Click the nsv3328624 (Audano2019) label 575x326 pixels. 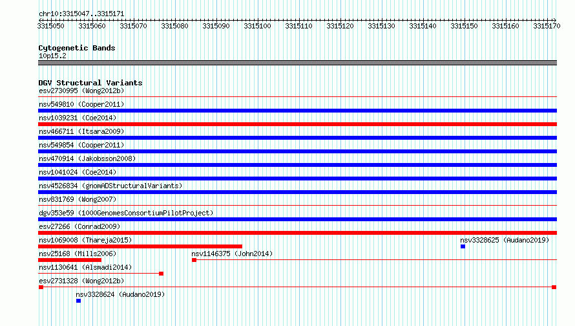[120, 294]
